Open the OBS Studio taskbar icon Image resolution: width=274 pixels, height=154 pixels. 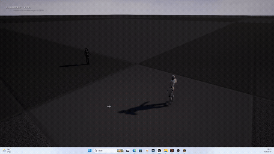(178, 151)
